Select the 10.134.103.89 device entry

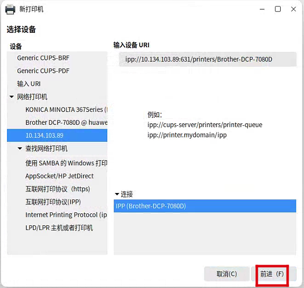pyautogui.click(x=45, y=135)
